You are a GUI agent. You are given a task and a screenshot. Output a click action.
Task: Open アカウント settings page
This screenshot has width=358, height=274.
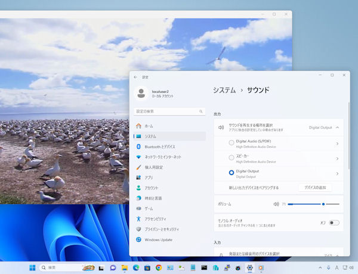[x=170, y=188]
